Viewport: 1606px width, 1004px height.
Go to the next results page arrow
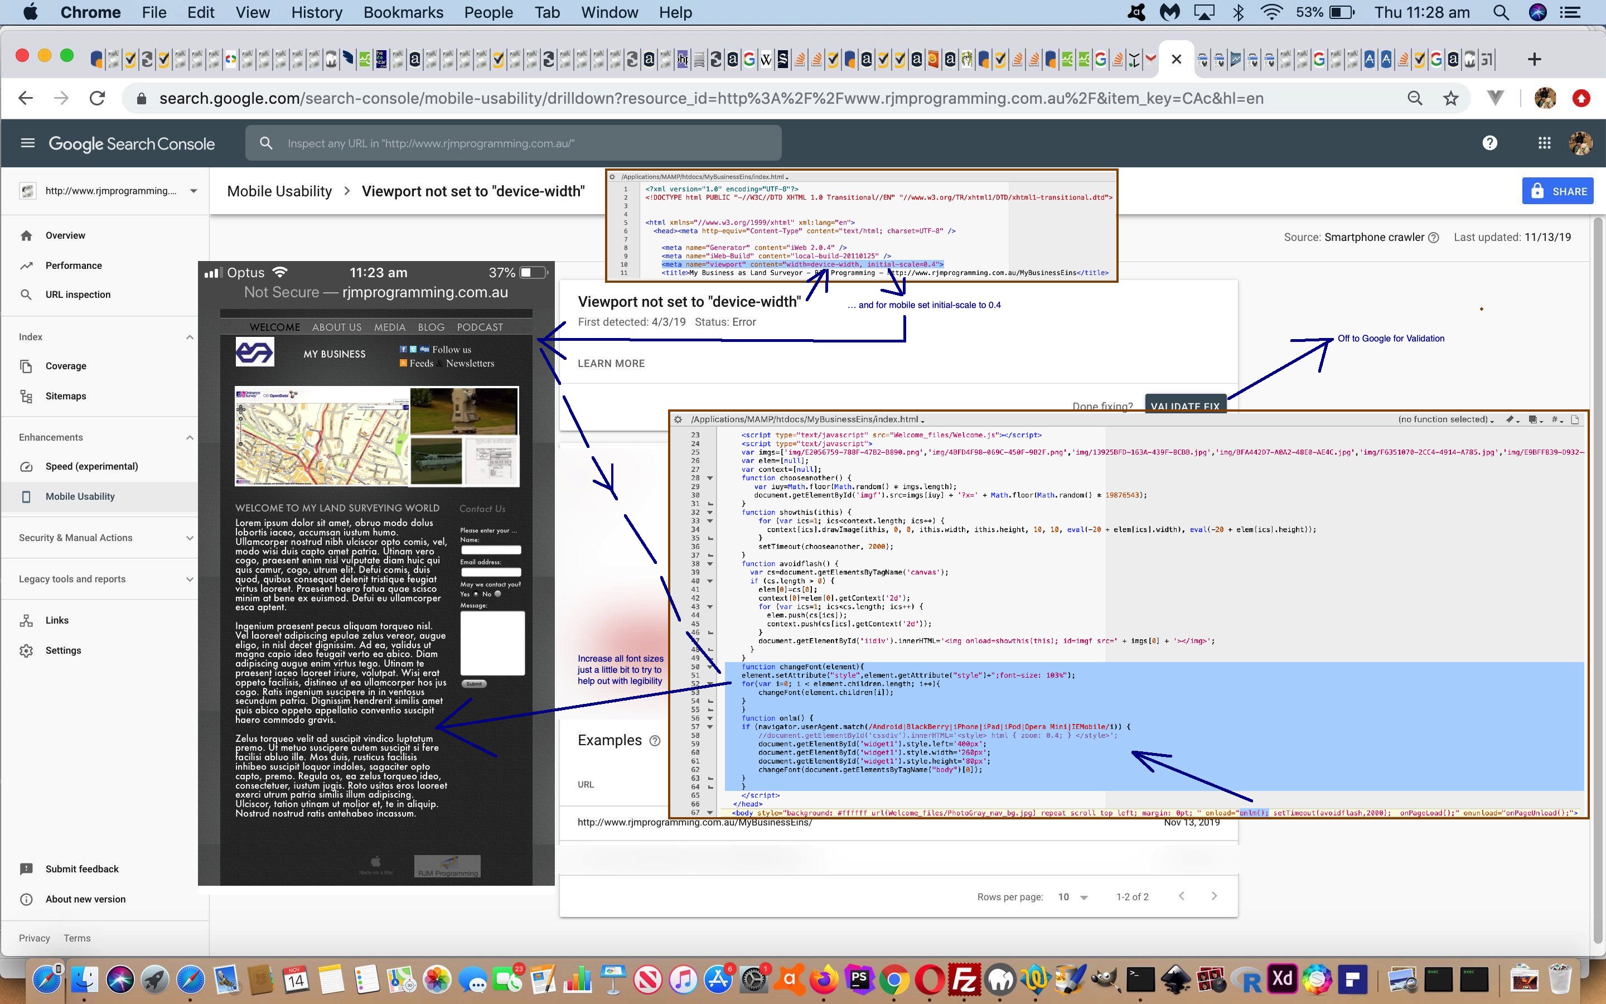[1214, 896]
